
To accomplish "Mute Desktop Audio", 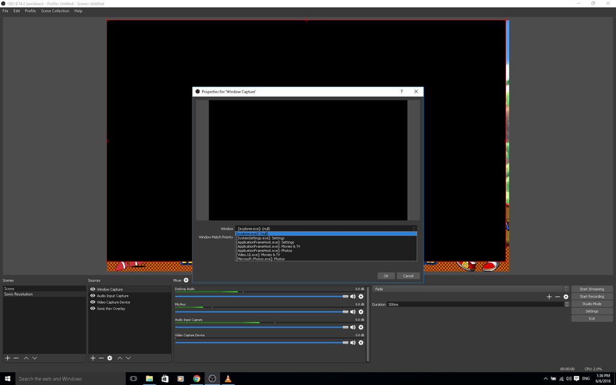I will click(x=353, y=297).
